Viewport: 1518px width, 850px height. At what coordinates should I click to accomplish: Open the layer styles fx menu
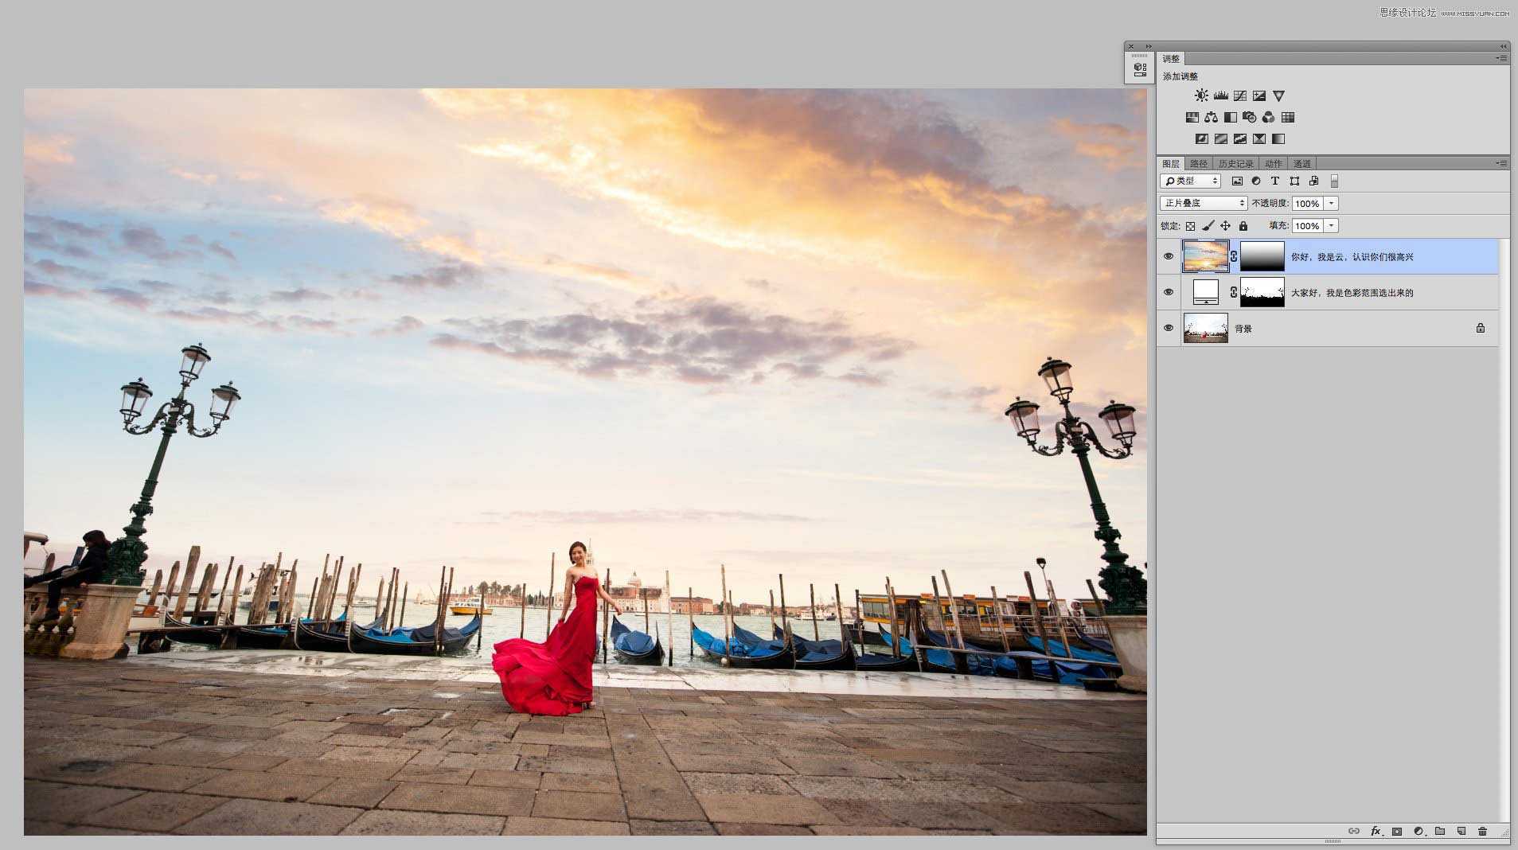coord(1376,831)
